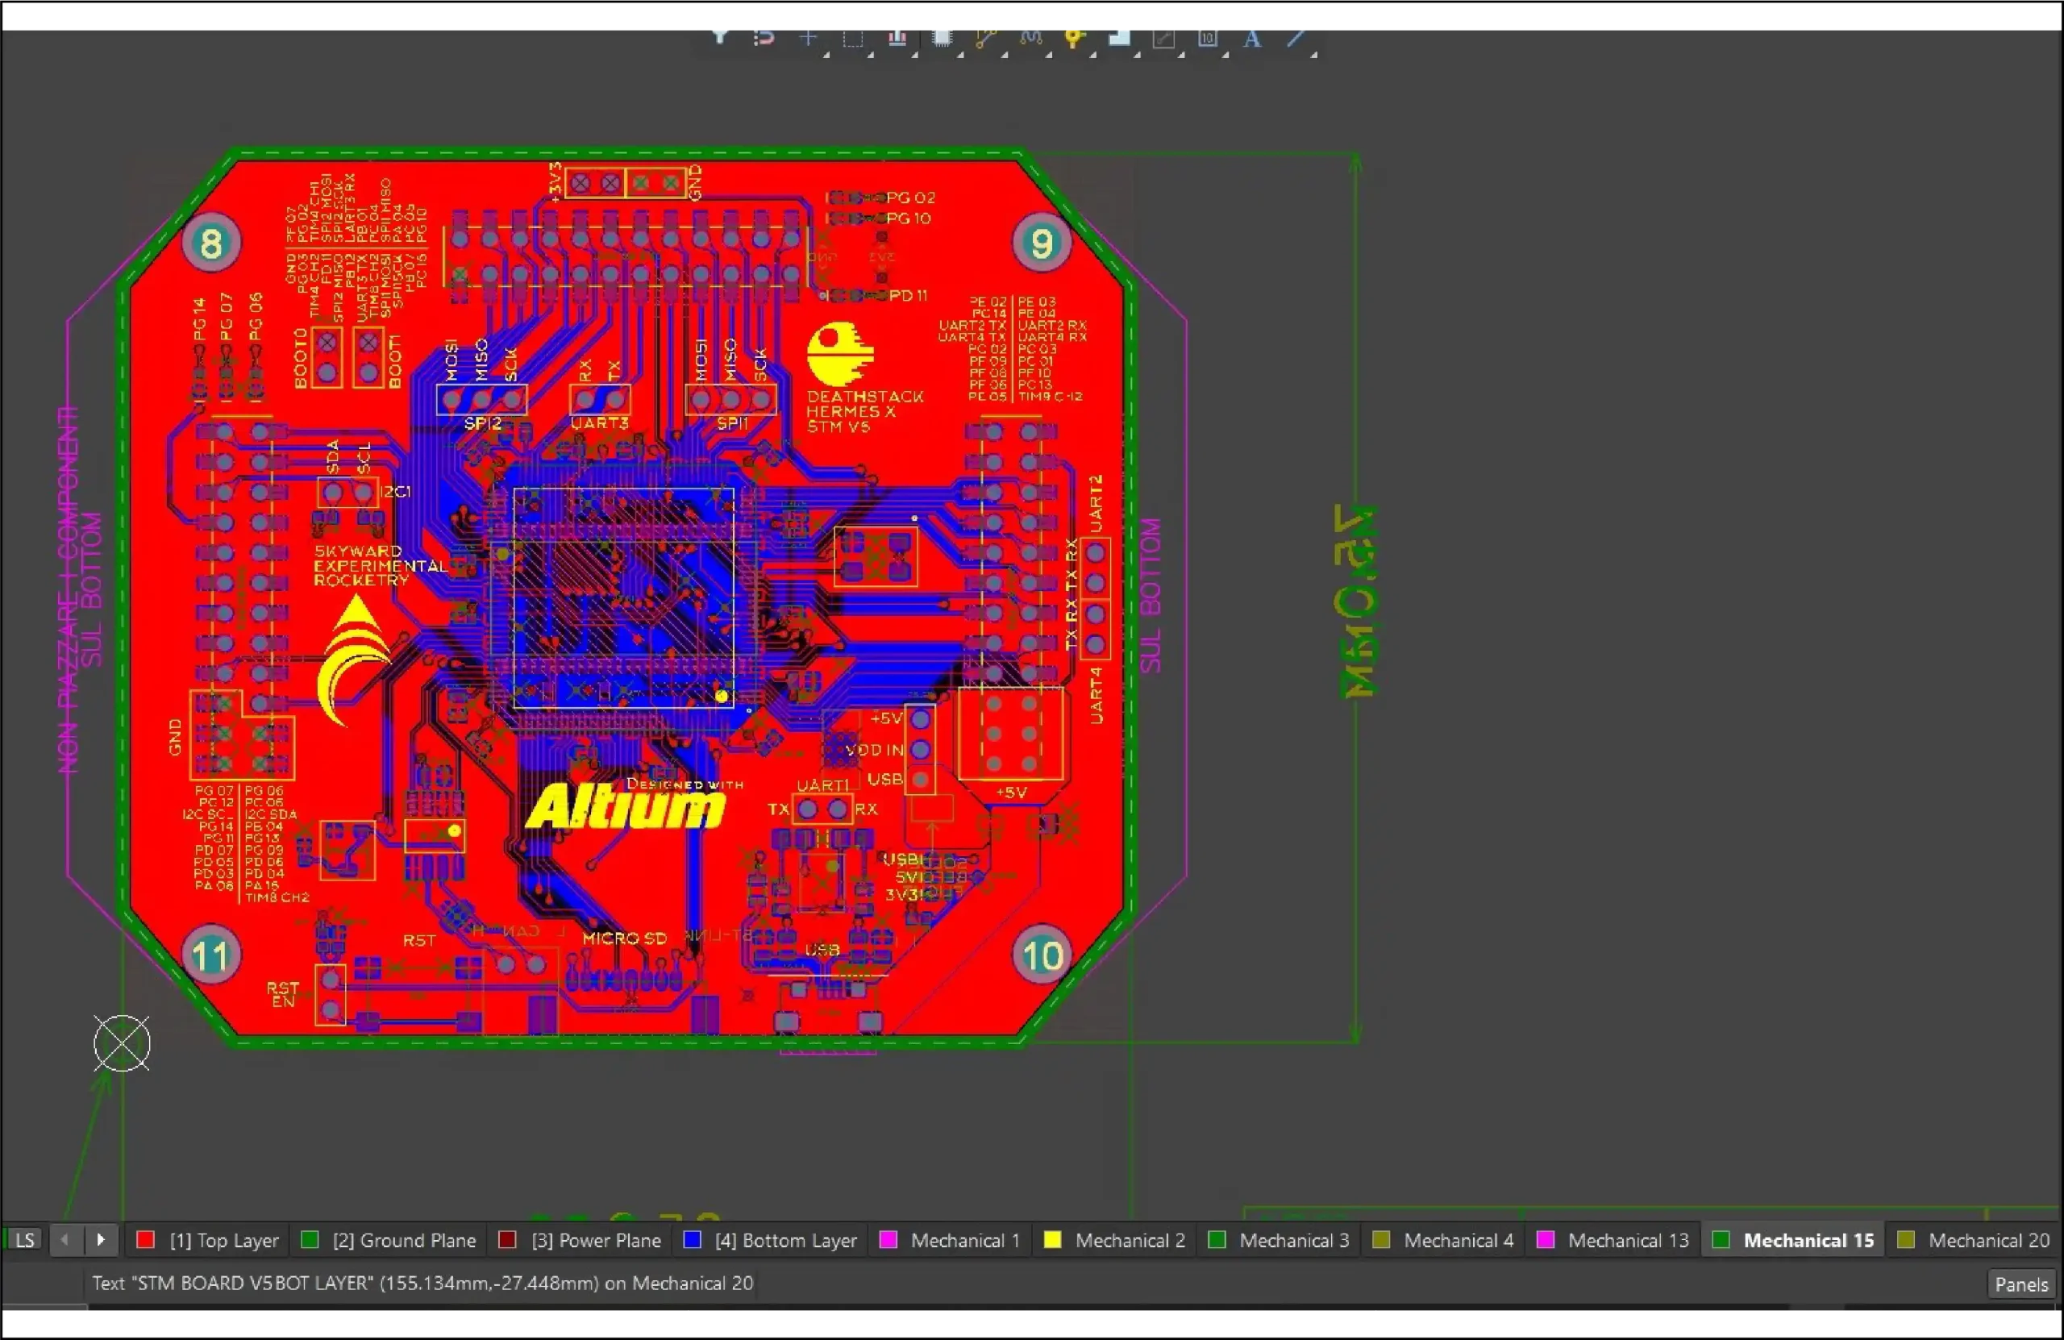The width and height of the screenshot is (2064, 1340).
Task: Select the yellow Skyward rocket logo
Action: pyautogui.click(x=354, y=661)
